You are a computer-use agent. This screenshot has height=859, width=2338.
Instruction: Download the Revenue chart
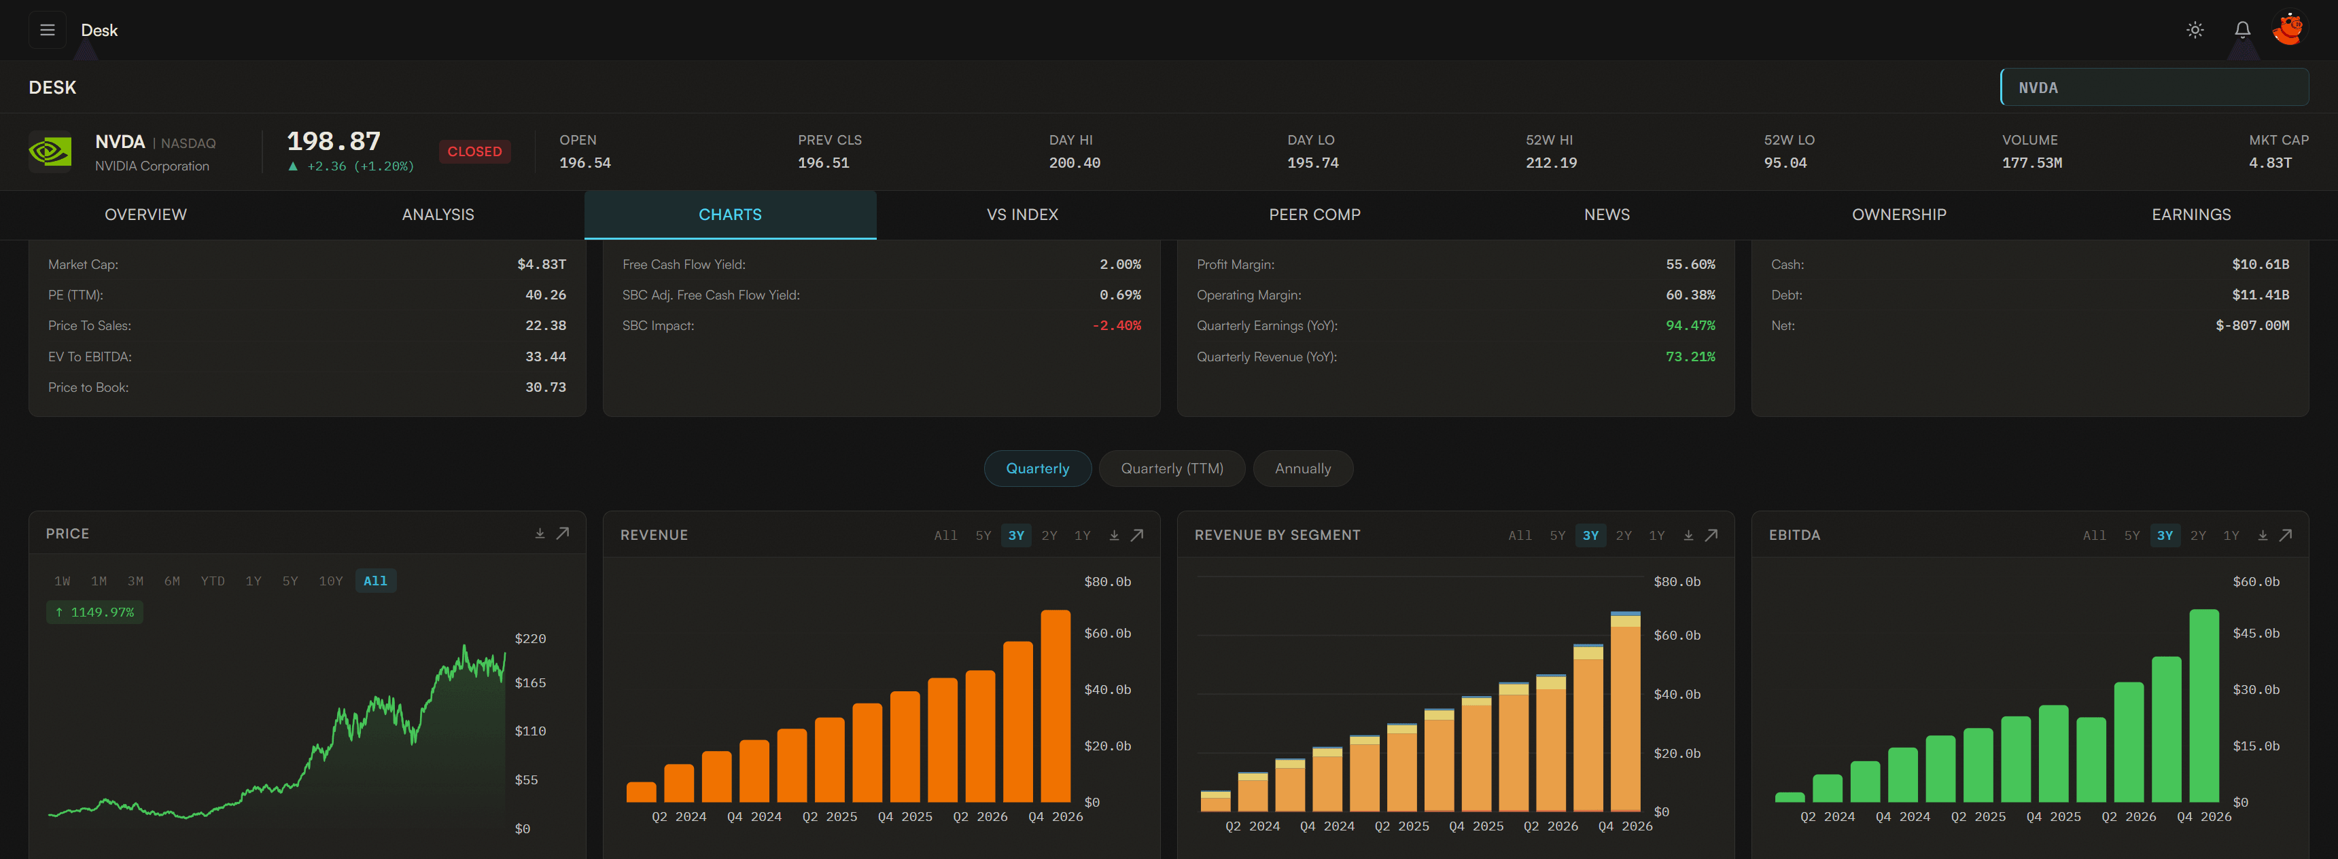click(1115, 535)
